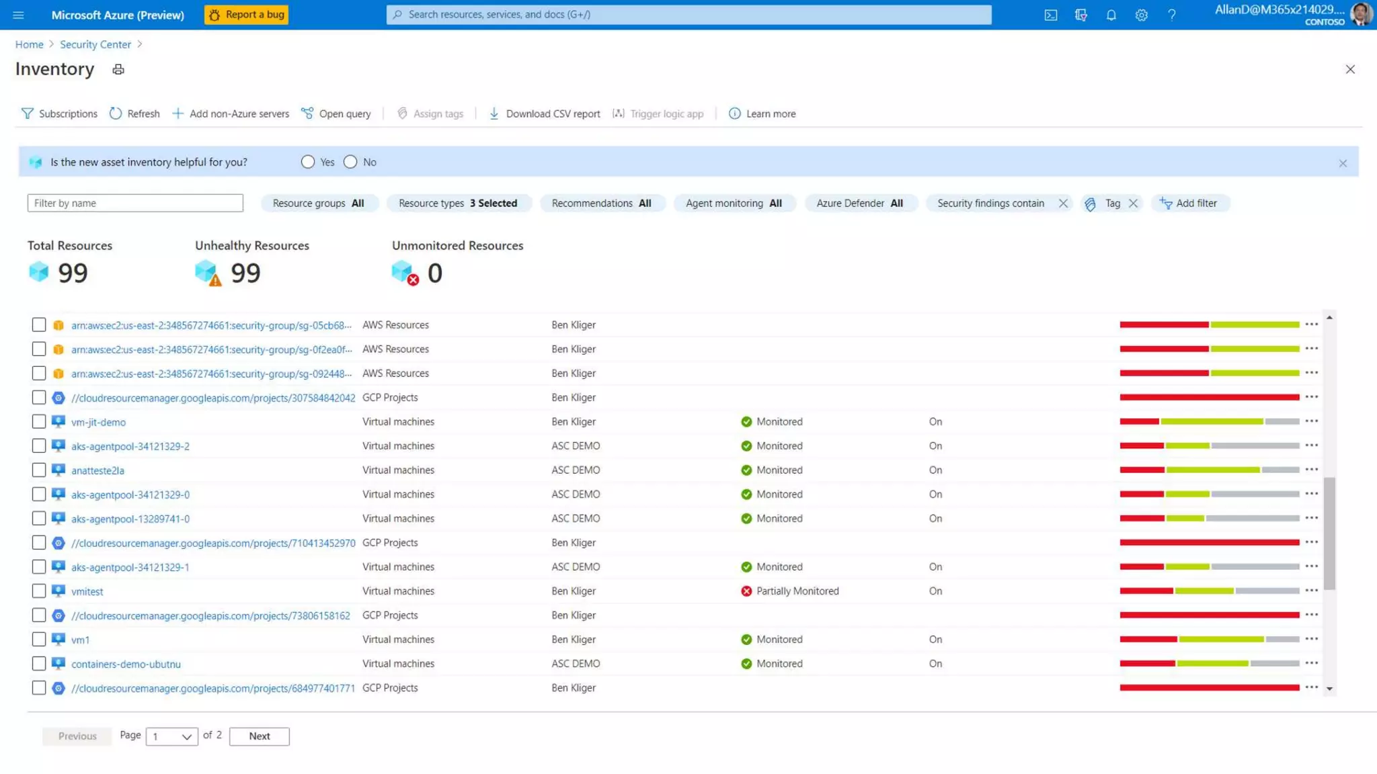The image size is (1377, 774).
Task: Click the Filter by name field
Action: point(135,203)
